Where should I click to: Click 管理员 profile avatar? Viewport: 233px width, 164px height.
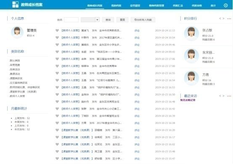(17, 32)
